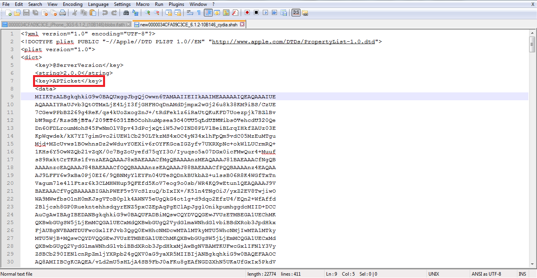Click the Cut scissors icon
This screenshot has width=537, height=278.
click(x=74, y=13)
